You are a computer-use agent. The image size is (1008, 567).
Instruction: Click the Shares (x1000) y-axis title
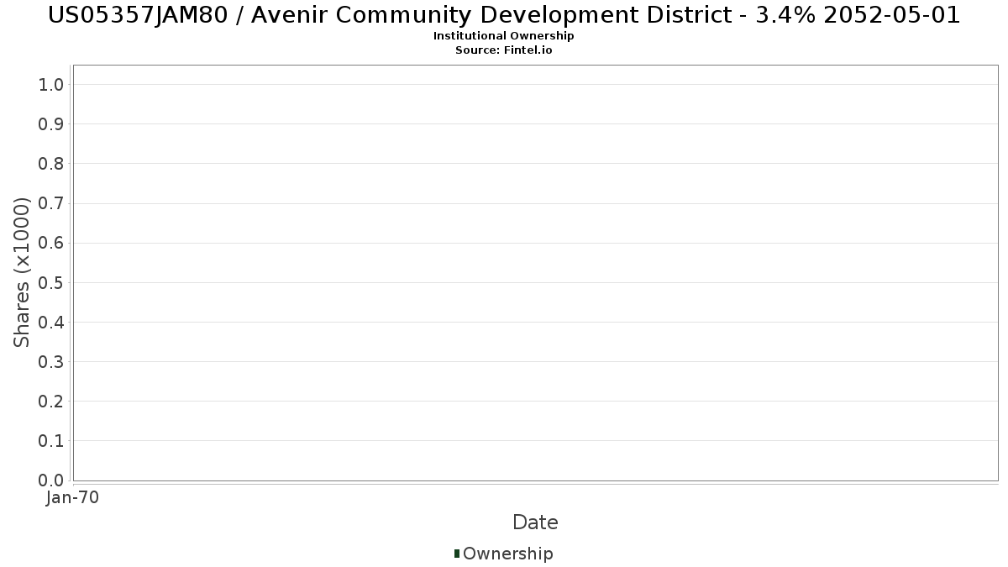(22, 273)
